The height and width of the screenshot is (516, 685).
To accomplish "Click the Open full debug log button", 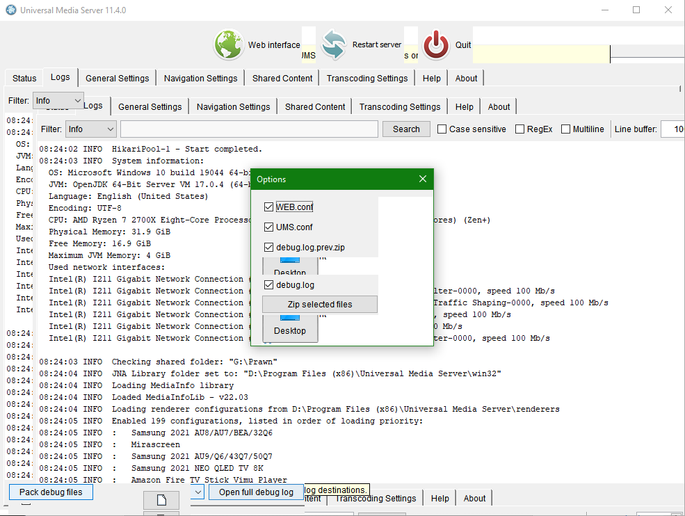I will 256,492.
